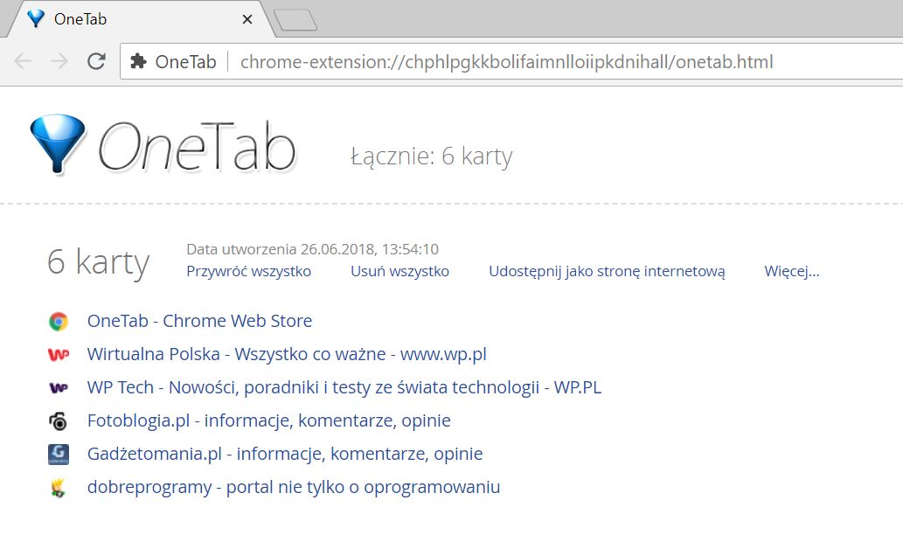Click the 'Data utworzenia 26.06.2018' timestamp
The height and width of the screenshot is (549, 903).
(312, 249)
